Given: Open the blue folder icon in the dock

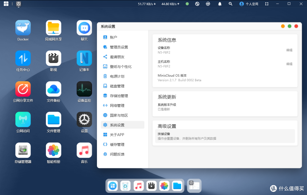Looking at the screenshot, I should (177, 186).
